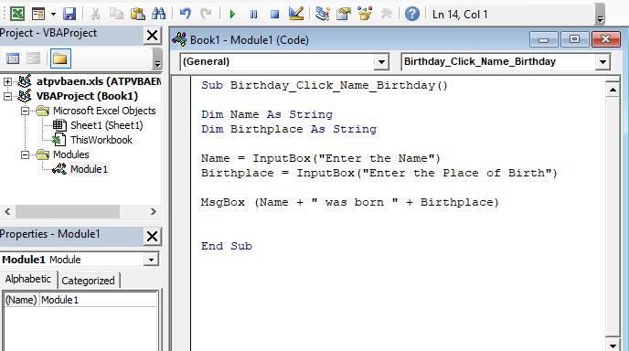Open the Module1 Module object dropdown
The width and height of the screenshot is (629, 351).
[151, 260]
